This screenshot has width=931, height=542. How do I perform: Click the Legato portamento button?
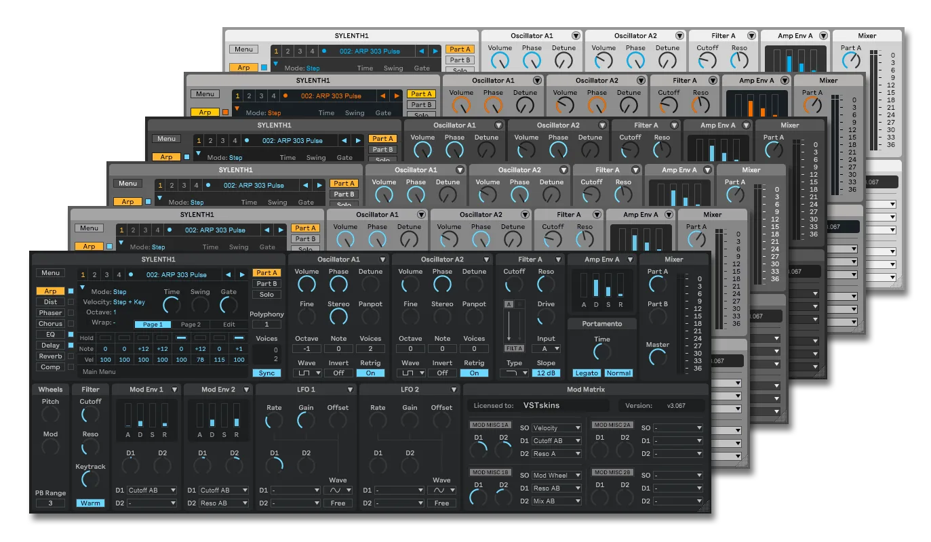(587, 373)
